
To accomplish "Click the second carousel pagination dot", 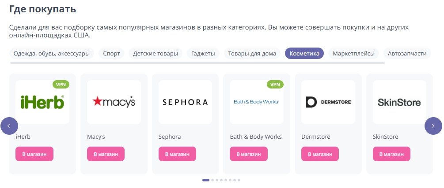I will [x=213, y=180].
